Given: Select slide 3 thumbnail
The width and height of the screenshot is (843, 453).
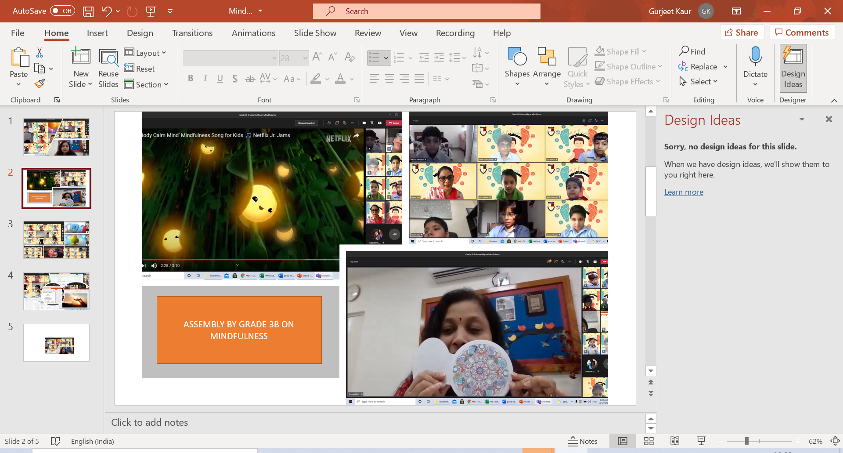Looking at the screenshot, I should point(56,240).
